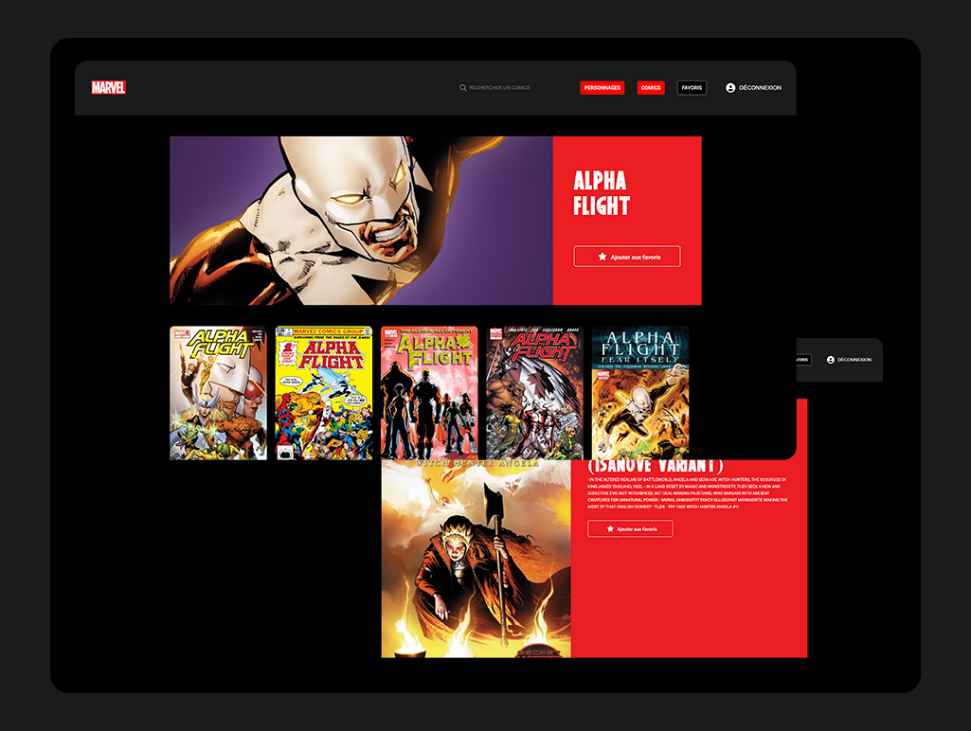Open the pink All-New Alpha Flight cover

429,393
